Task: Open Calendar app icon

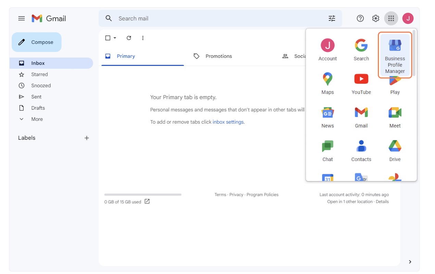Action: pos(328,177)
